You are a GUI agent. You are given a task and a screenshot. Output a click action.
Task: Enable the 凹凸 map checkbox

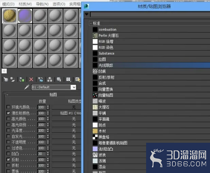(x=8, y=153)
